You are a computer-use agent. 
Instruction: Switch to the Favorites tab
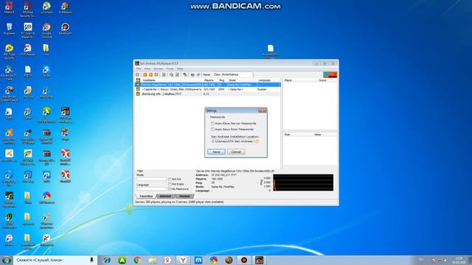point(146,197)
